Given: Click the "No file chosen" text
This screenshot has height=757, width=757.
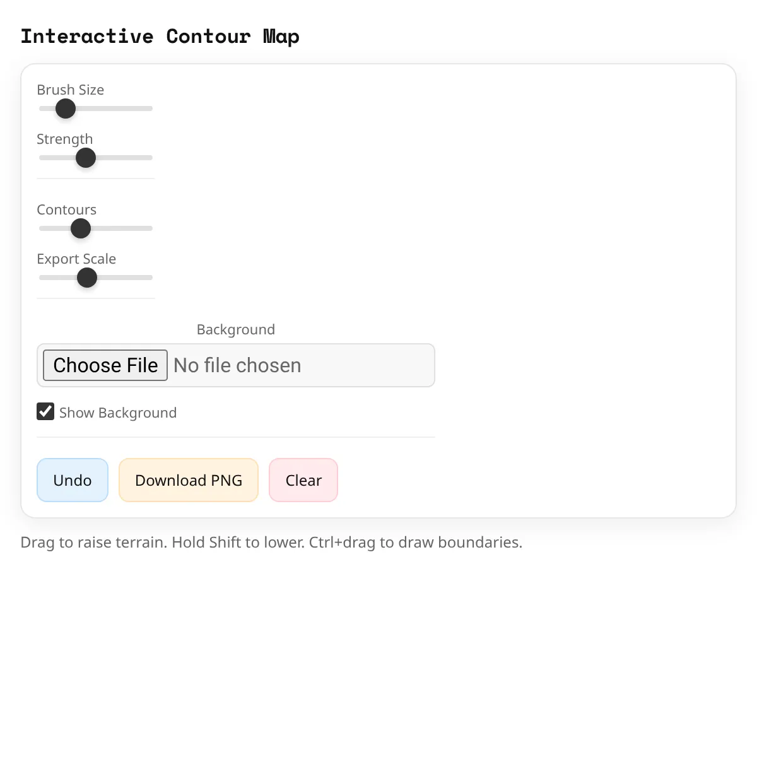Looking at the screenshot, I should (237, 366).
